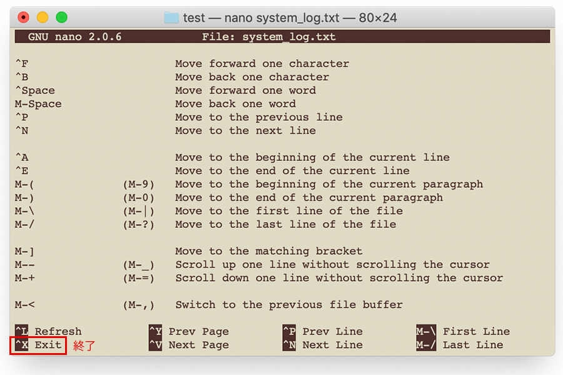Select ^Y Prev Page shortcut
The width and height of the screenshot is (563, 375).
(189, 331)
